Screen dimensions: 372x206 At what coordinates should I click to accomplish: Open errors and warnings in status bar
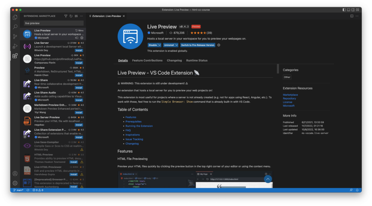click(38, 190)
